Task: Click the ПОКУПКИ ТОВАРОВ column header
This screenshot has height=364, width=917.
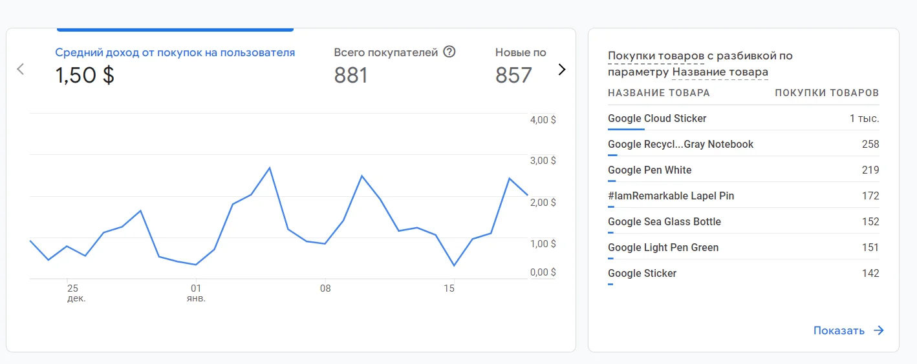Action: [826, 93]
